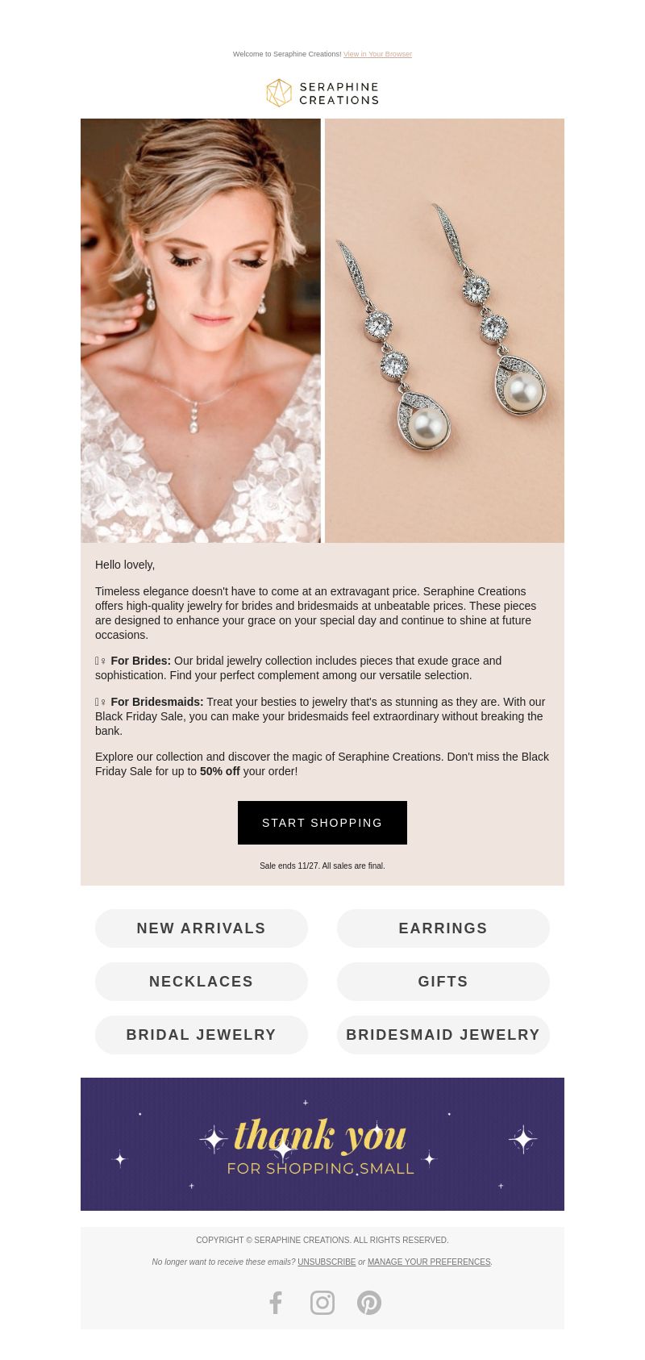Image resolution: width=645 pixels, height=1360 pixels.
Task: Open the Pinterest icon in footer
Action: coord(369,1303)
